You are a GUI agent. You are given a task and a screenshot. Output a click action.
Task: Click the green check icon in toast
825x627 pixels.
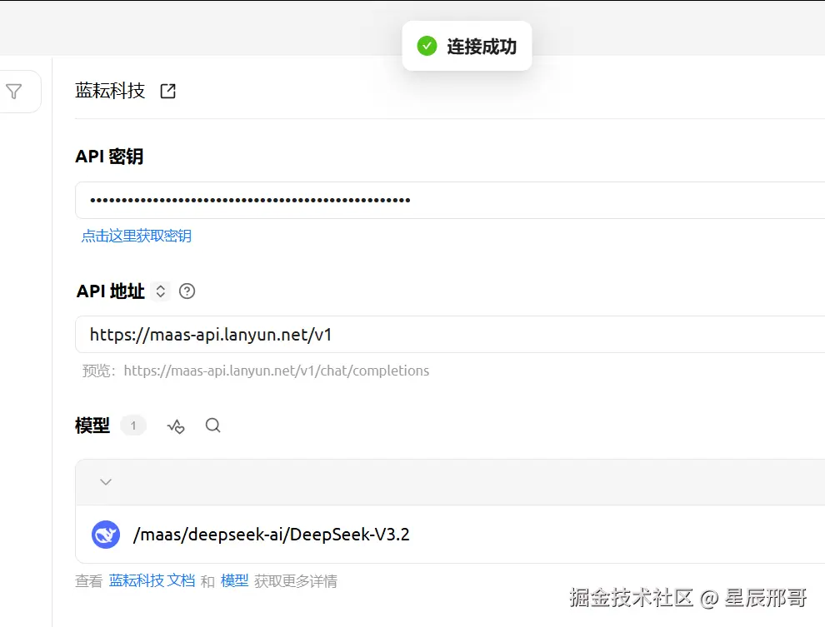[427, 47]
